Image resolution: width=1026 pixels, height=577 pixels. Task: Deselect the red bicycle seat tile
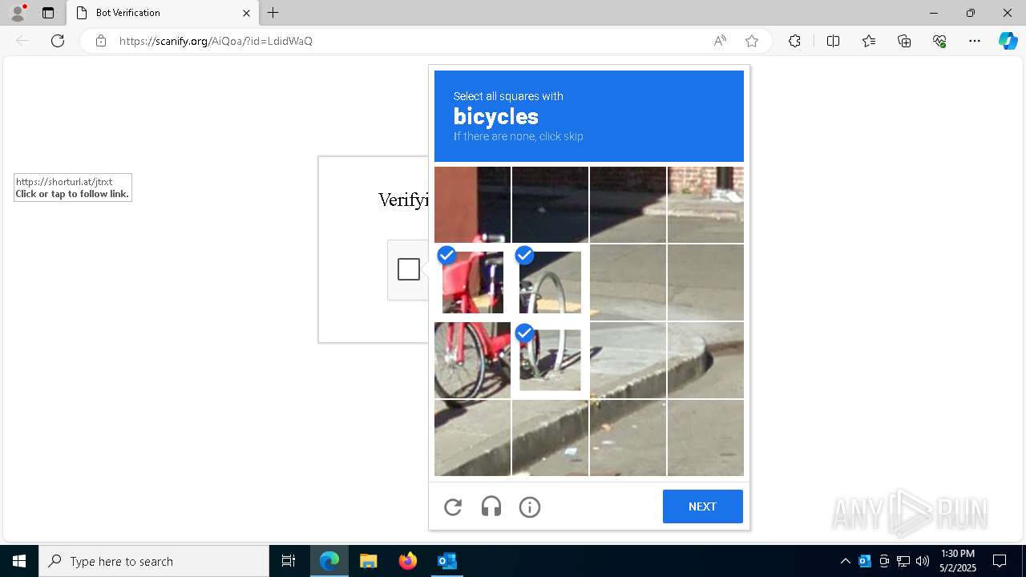pos(473,282)
